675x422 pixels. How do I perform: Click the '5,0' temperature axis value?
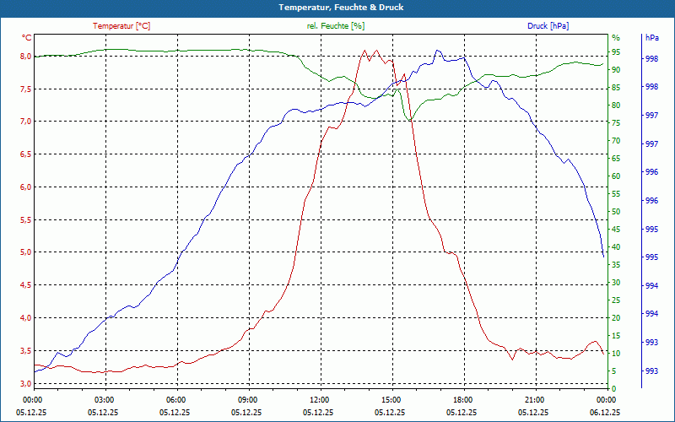pyautogui.click(x=26, y=252)
